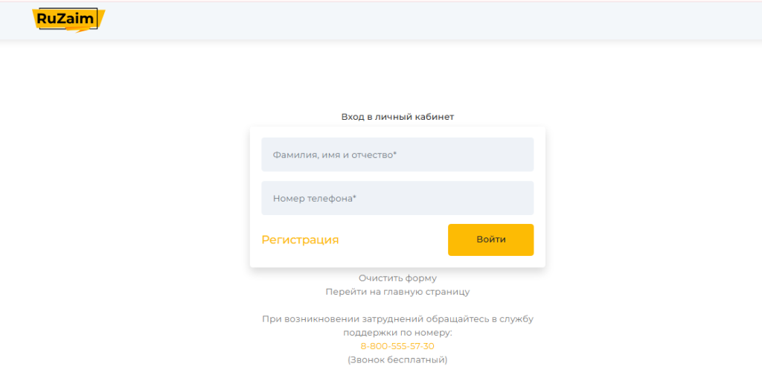Open the Регистрация link
The height and width of the screenshot is (375, 762).
click(x=300, y=240)
